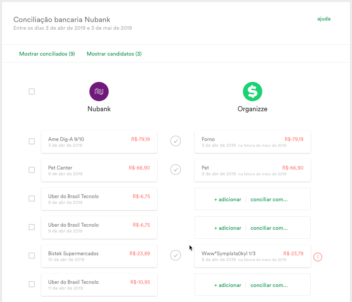352x302 pixels.
Task: Click + adicionar for Uber R$-10,95
Action: click(x=227, y=285)
